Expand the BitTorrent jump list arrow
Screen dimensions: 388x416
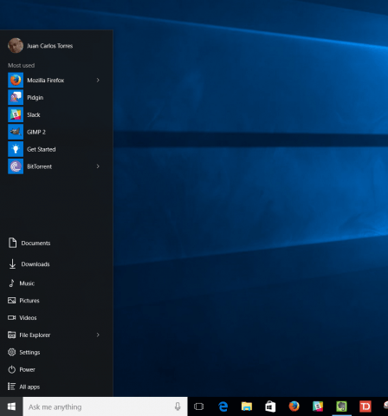98,166
